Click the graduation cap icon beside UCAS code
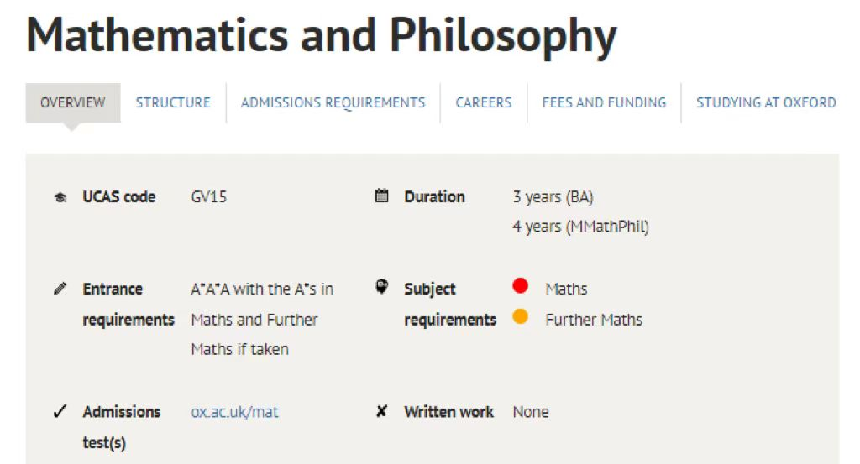Image resolution: width=860 pixels, height=464 pixels. (60, 197)
